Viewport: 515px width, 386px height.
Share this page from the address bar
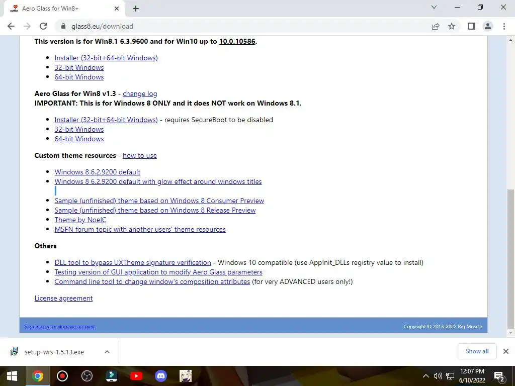pos(436,26)
